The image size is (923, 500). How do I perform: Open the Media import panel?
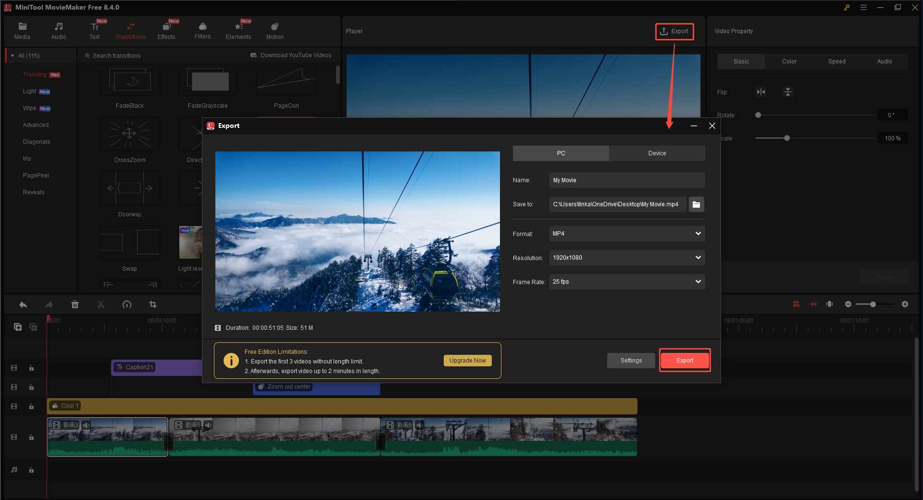pos(22,30)
